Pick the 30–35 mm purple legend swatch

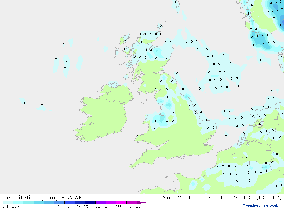pyautogui.click(x=101, y=202)
